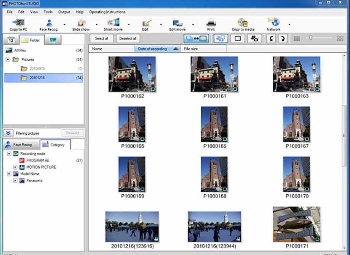Toggle the single-rectangle view button
350x255 pixels.
tap(238, 39)
